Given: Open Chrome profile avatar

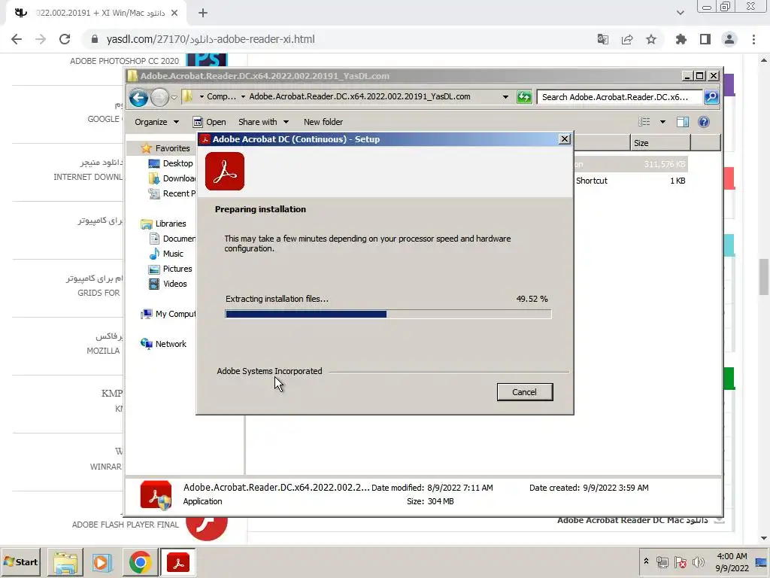Looking at the screenshot, I should tap(729, 39).
